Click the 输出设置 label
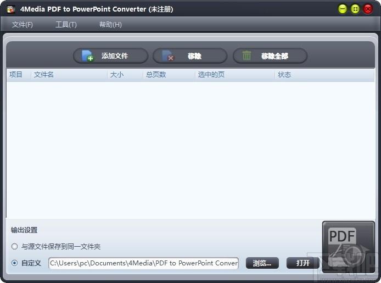 pyautogui.click(x=24, y=230)
